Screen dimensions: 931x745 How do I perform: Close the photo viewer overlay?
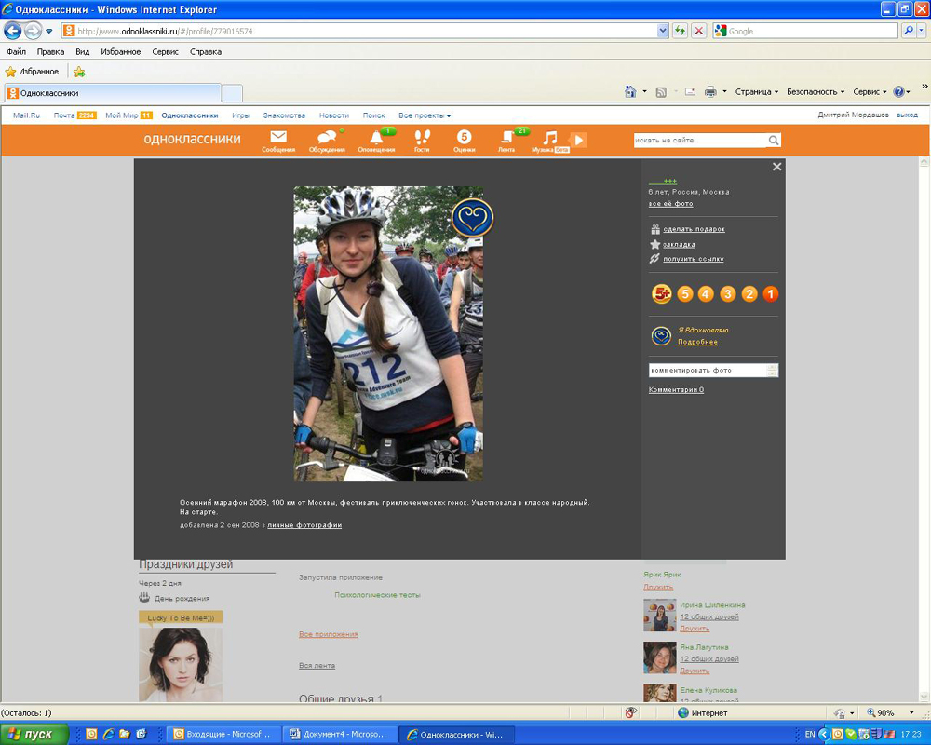(x=776, y=167)
